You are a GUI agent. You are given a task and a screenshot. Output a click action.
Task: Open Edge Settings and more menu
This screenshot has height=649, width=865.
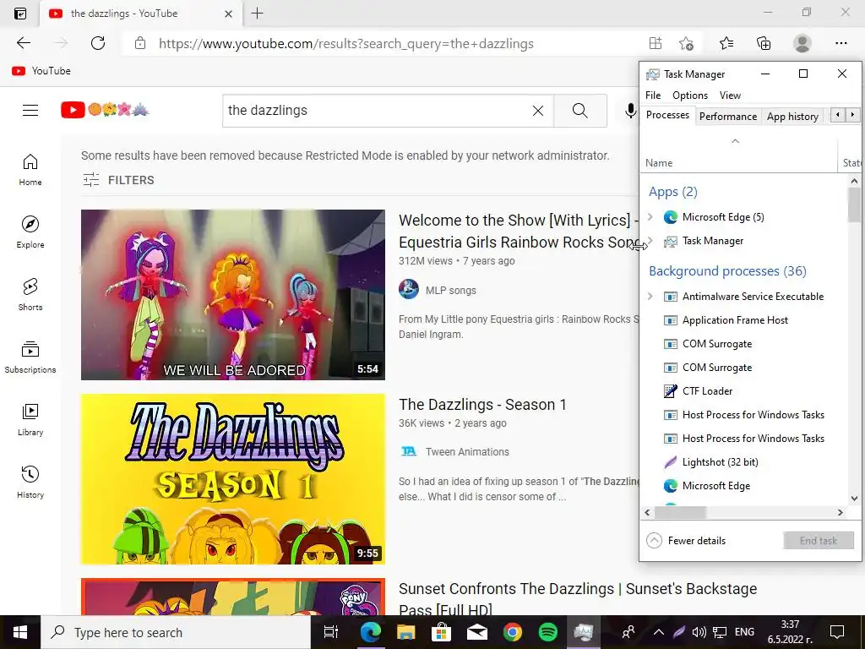tap(841, 43)
